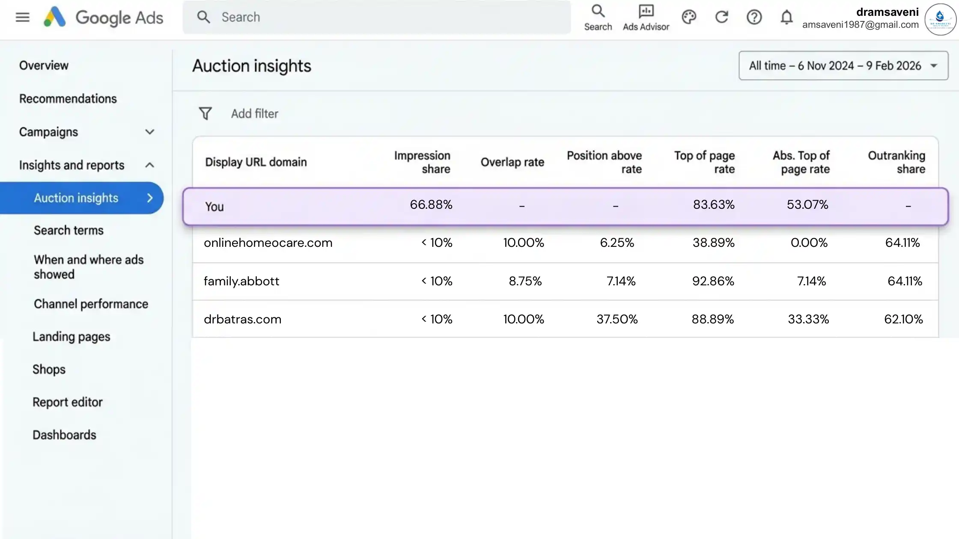Select the drbatras.com table row
The width and height of the screenshot is (959, 539).
click(x=242, y=319)
